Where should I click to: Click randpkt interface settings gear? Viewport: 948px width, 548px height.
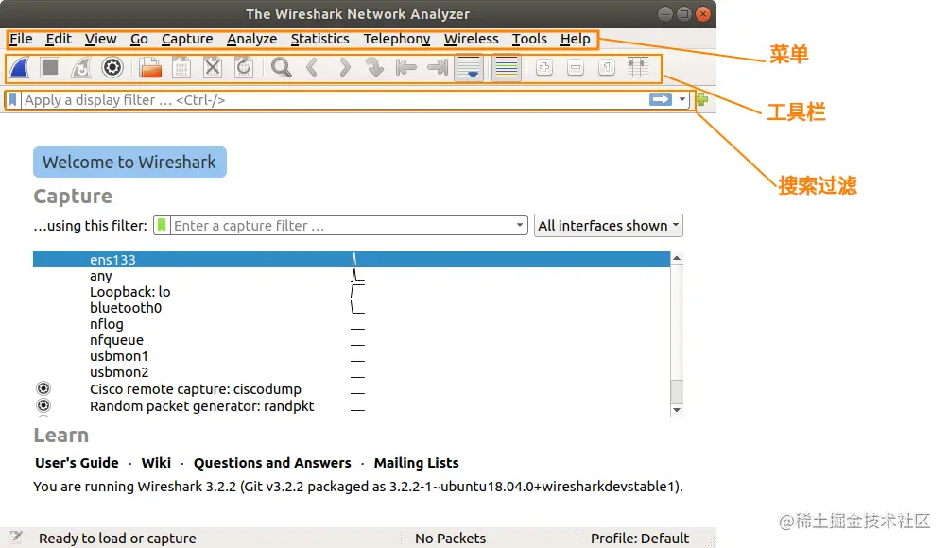[43, 405]
